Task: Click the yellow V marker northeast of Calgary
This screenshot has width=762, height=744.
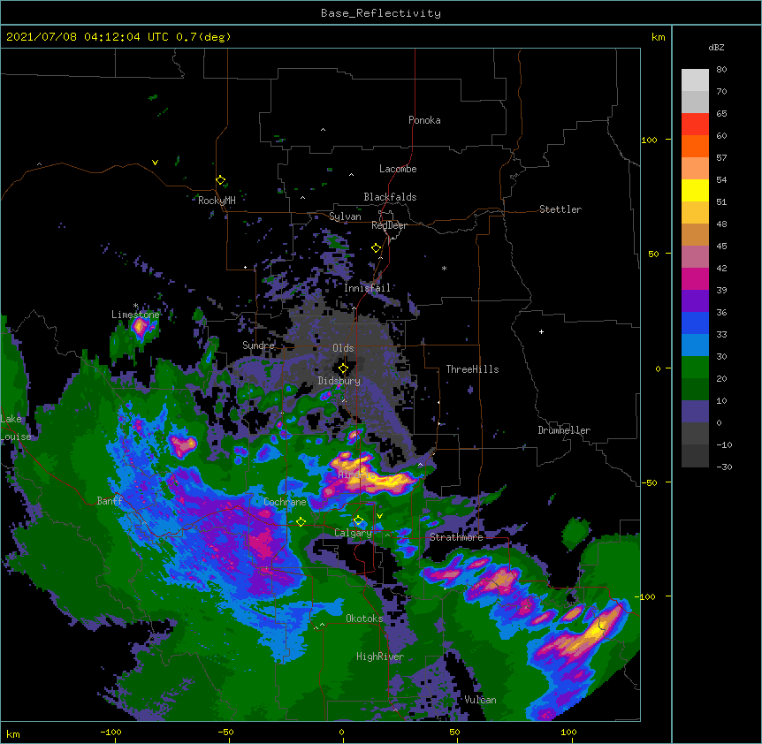Action: 379,516
